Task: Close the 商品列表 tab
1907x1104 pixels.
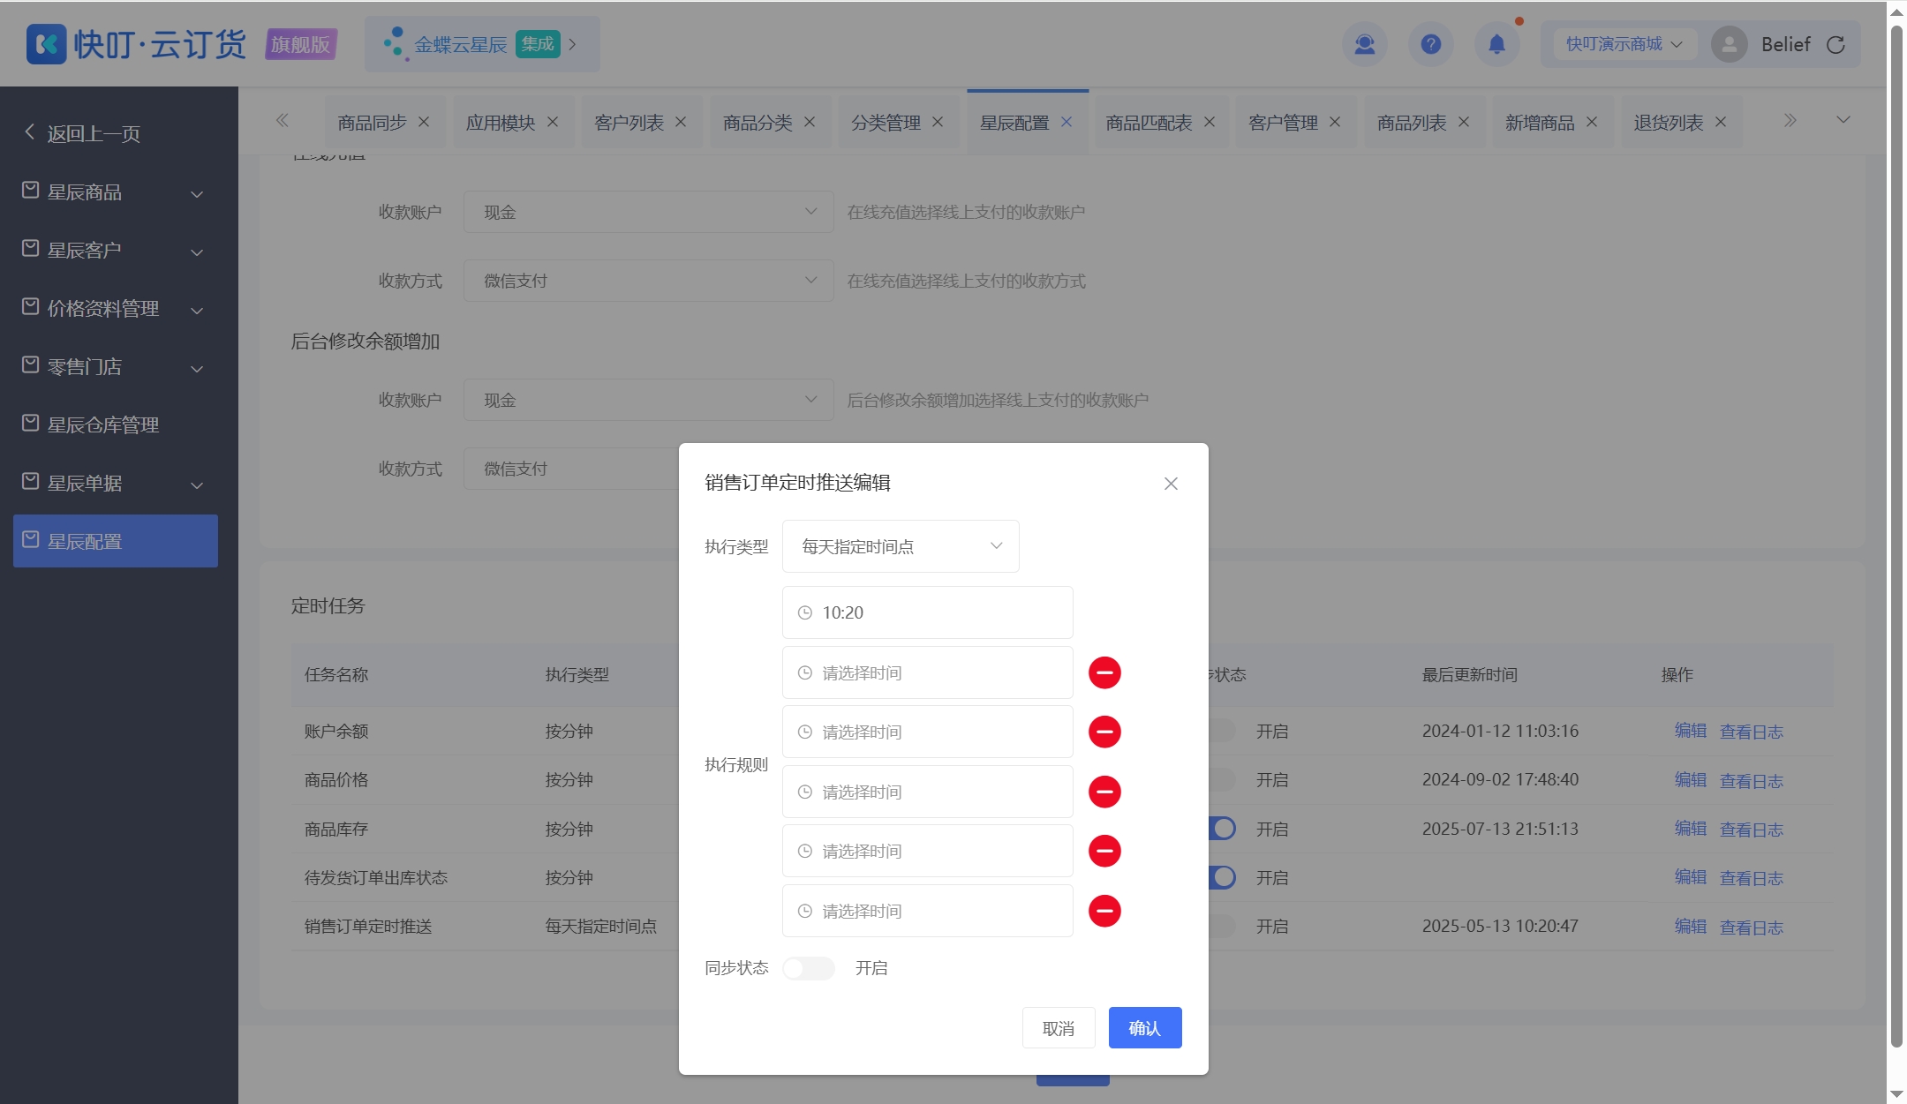Action: click(x=1464, y=122)
